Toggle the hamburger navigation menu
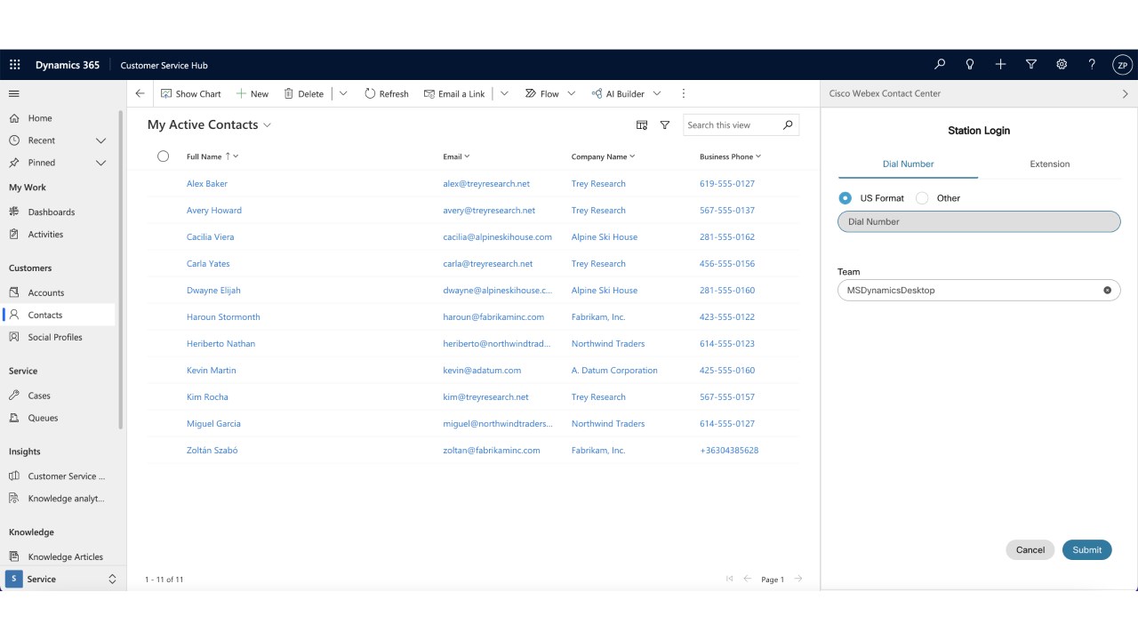The height and width of the screenshot is (640, 1138). point(14,93)
